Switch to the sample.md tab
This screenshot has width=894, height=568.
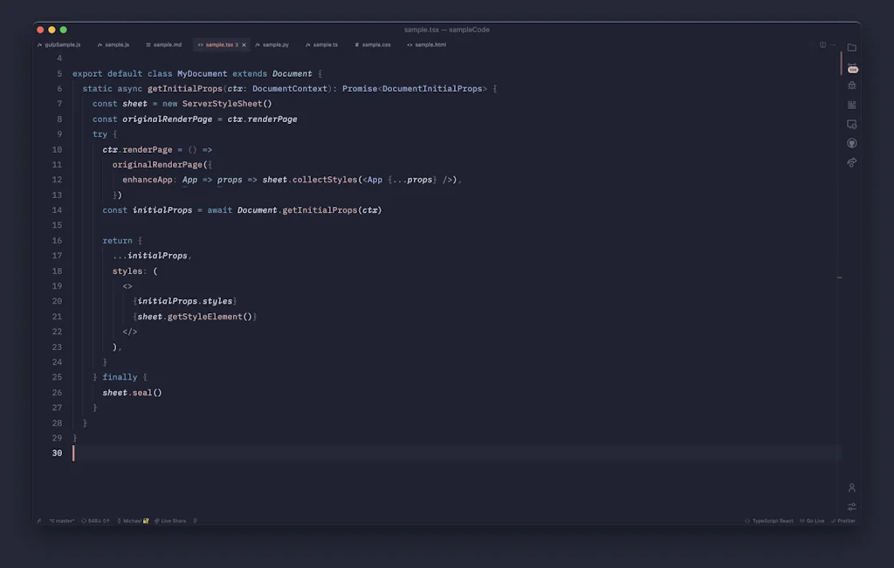167,44
